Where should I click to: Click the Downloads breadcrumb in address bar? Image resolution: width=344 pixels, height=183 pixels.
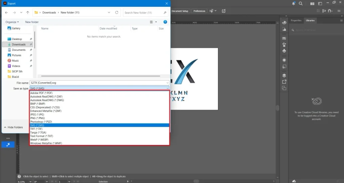click(x=49, y=12)
